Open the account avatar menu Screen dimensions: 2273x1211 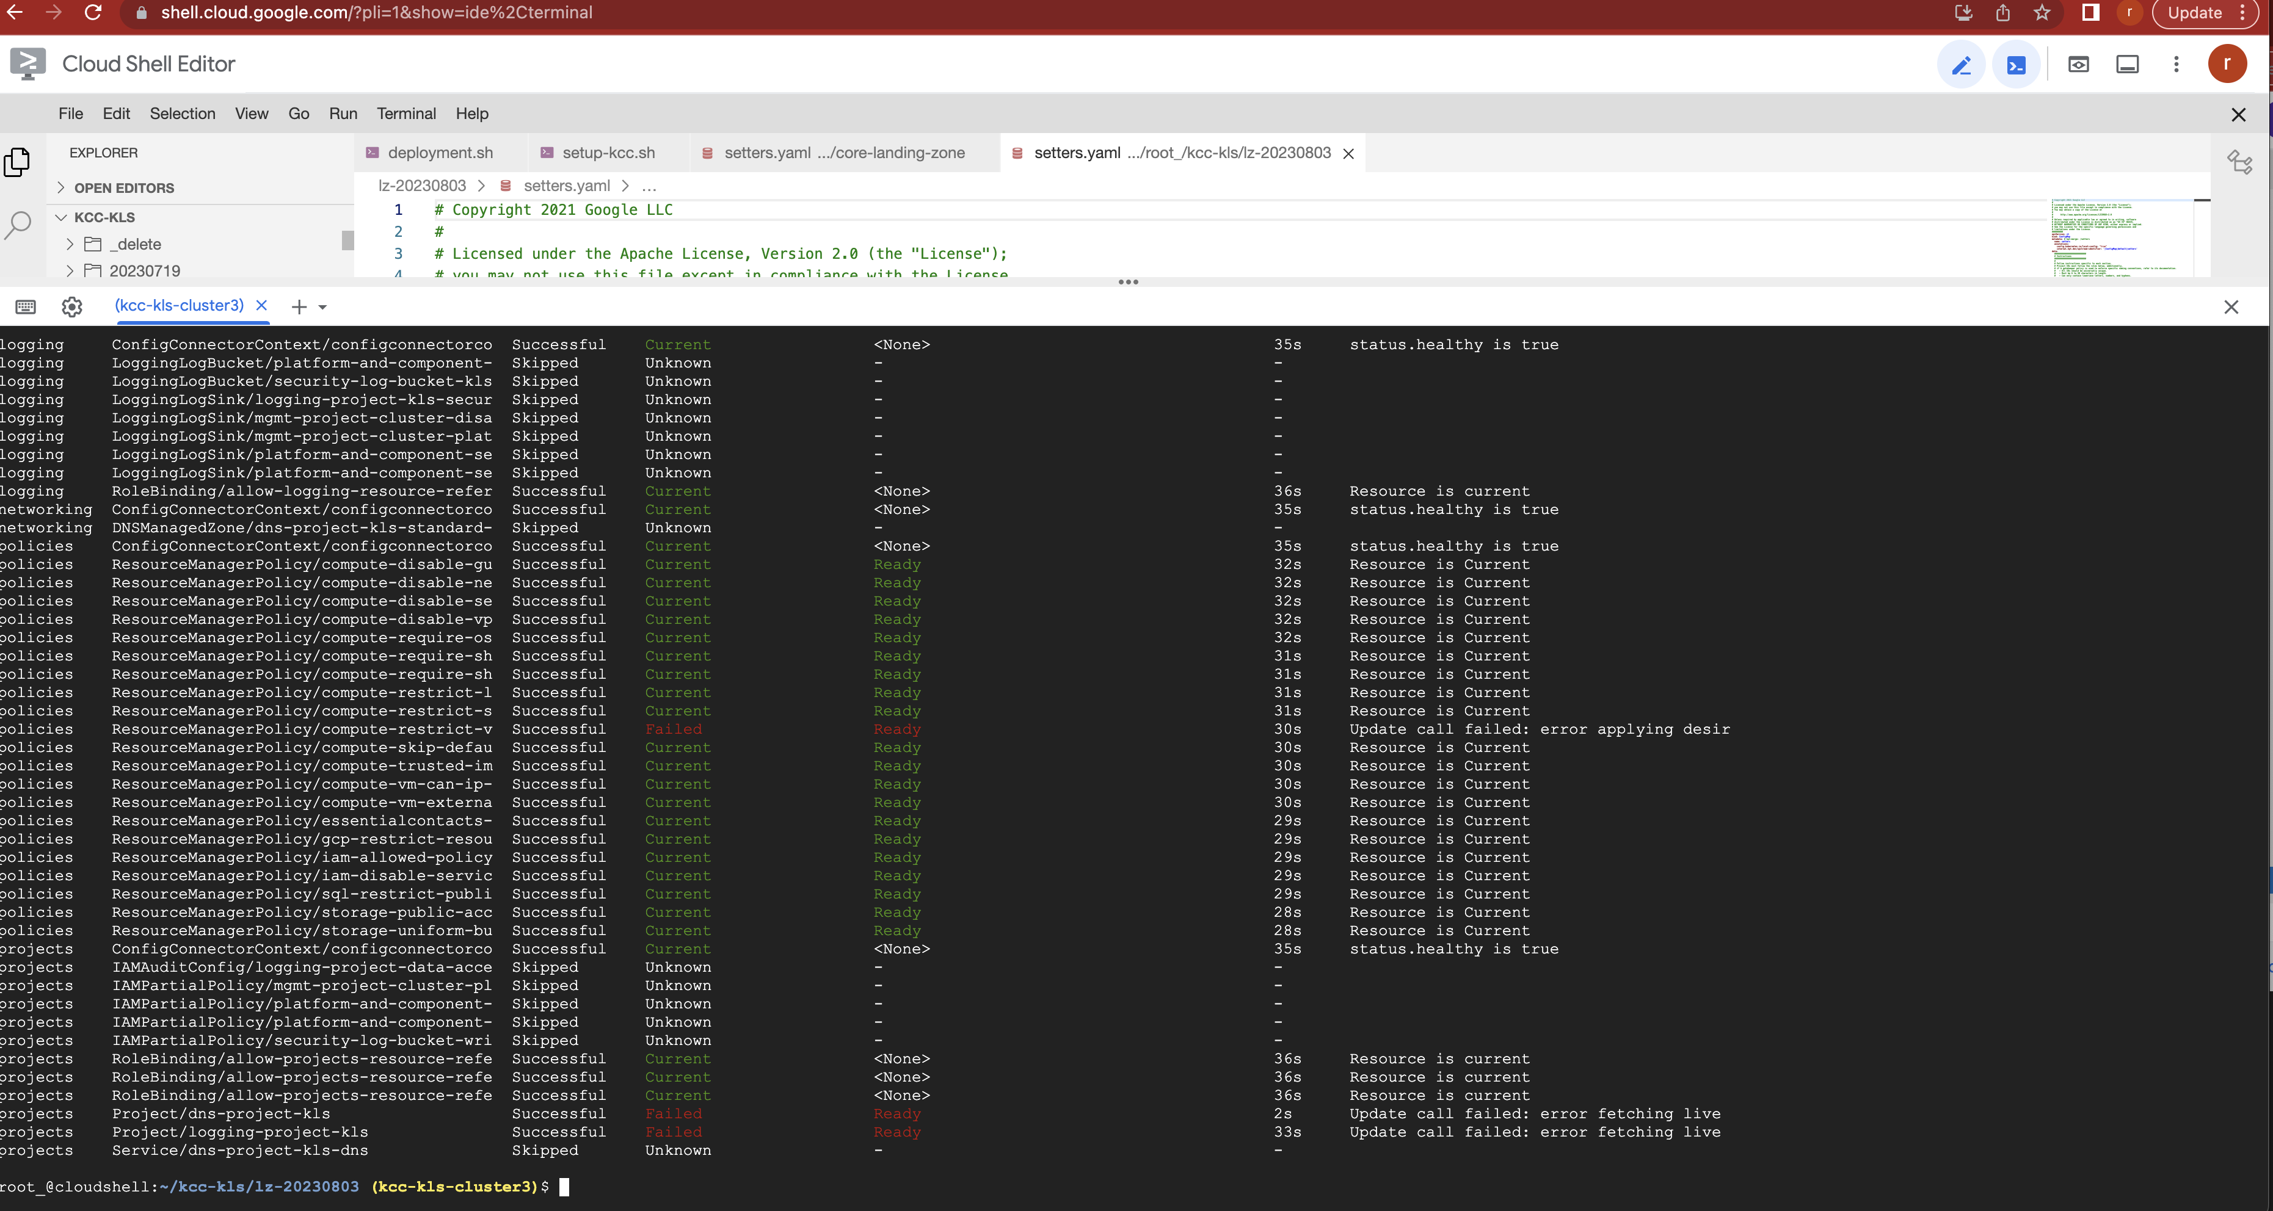(x=2228, y=63)
